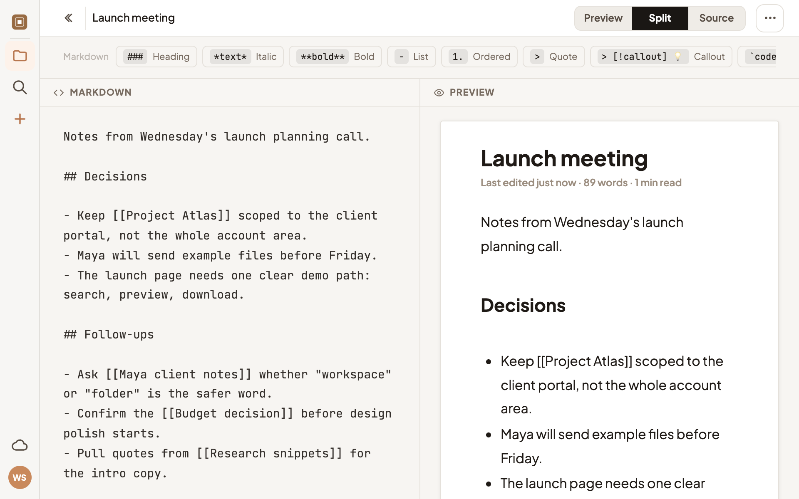Open the WS user avatar

point(20,477)
